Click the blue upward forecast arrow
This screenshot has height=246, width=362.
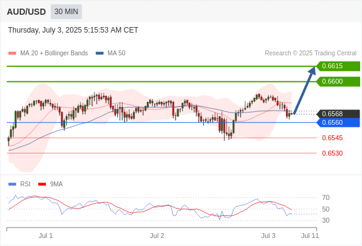[x=304, y=90]
